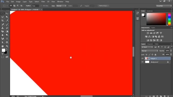This screenshot has height=97, width=173.
Task: Select the Eraser tool
Action: pyautogui.click(x=2, y=32)
